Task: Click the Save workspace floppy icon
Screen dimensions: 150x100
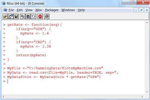Action: point(16,16)
